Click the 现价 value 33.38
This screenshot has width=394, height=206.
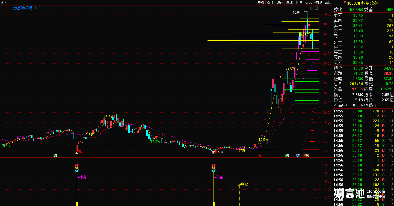click(358, 68)
